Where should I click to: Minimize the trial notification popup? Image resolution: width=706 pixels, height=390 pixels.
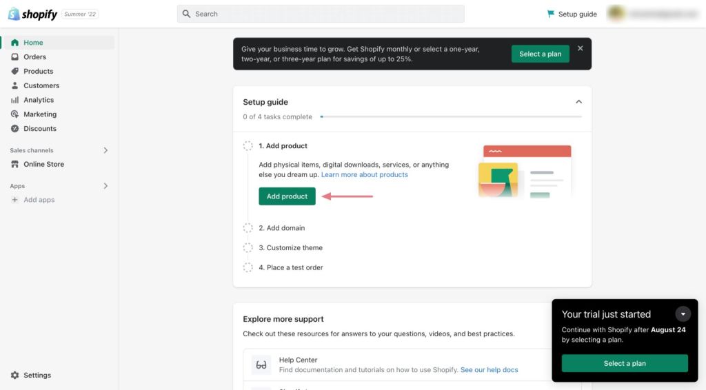pyautogui.click(x=683, y=314)
